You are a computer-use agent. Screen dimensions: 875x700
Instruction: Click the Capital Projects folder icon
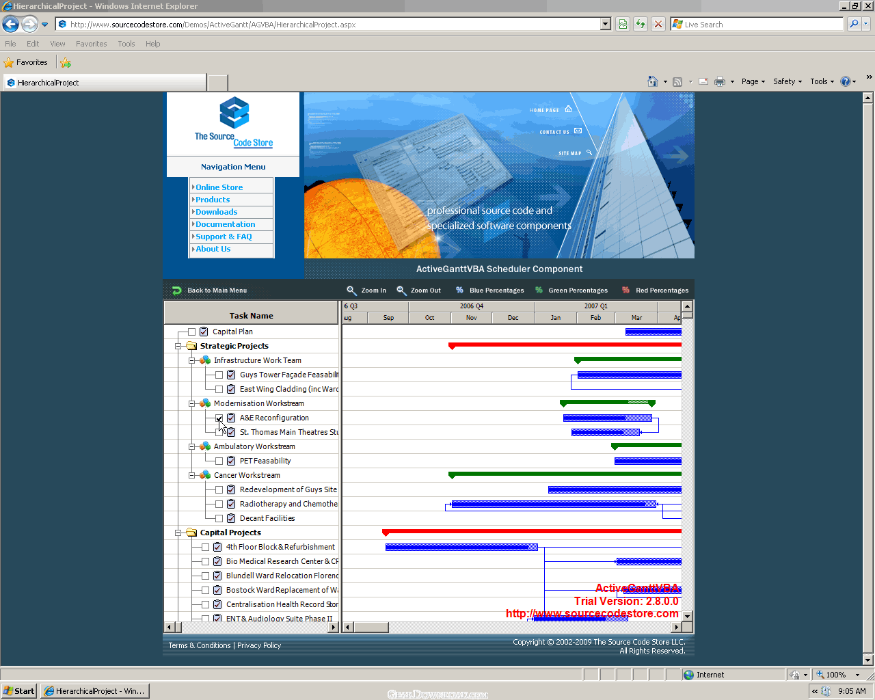pos(191,533)
